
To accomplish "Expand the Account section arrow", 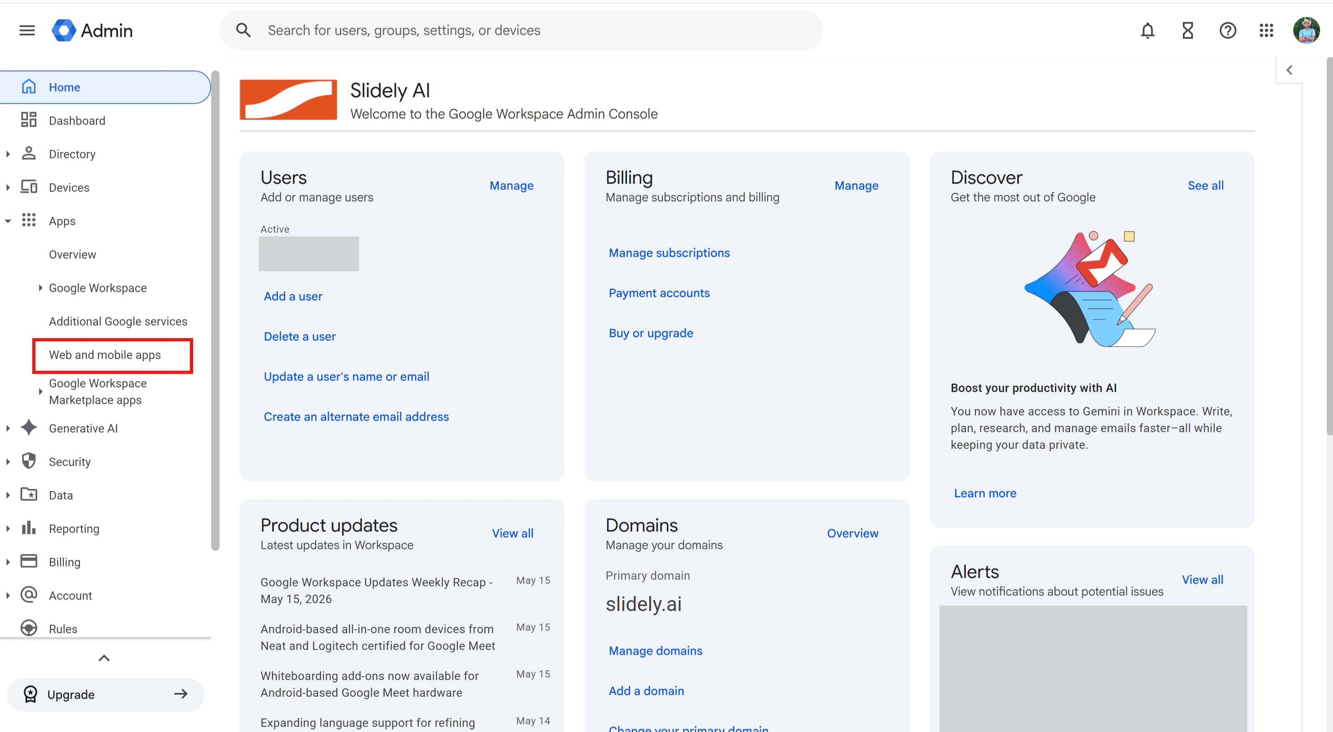I will [8, 595].
